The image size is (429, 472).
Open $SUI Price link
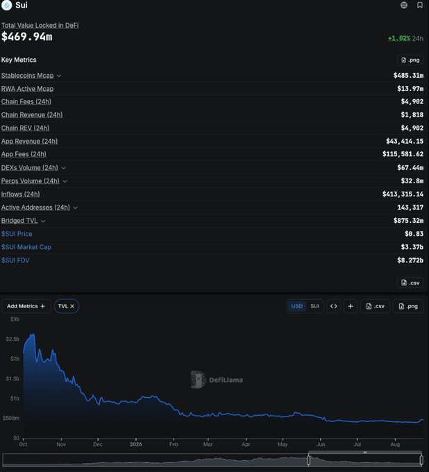[17, 234]
